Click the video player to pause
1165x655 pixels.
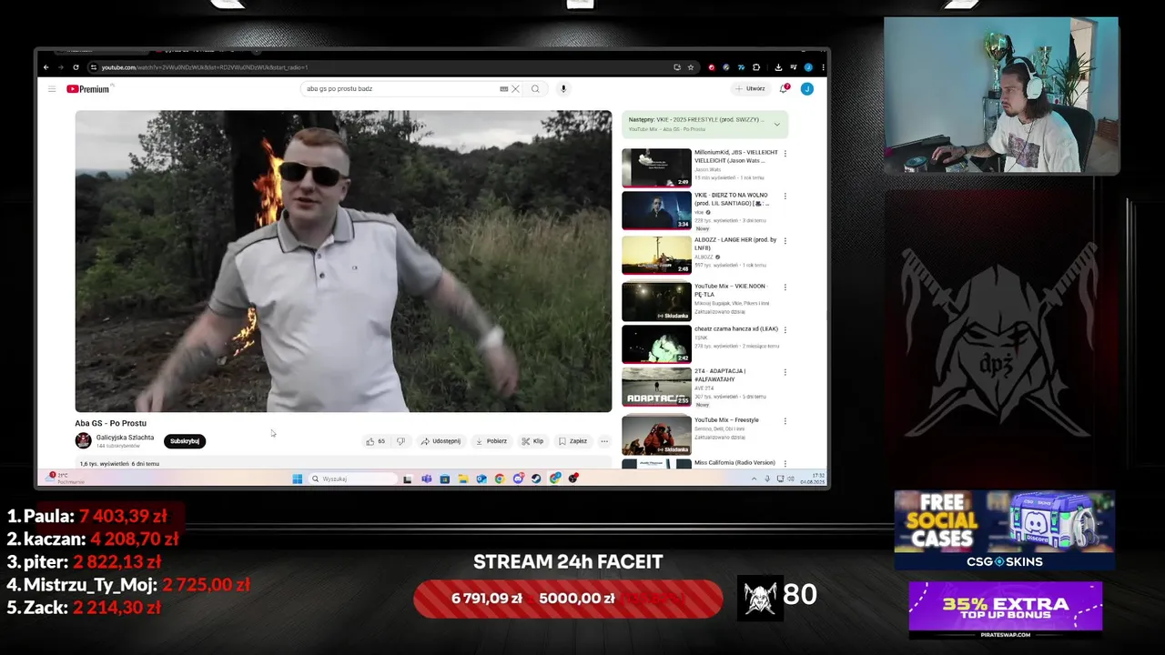coord(343,261)
